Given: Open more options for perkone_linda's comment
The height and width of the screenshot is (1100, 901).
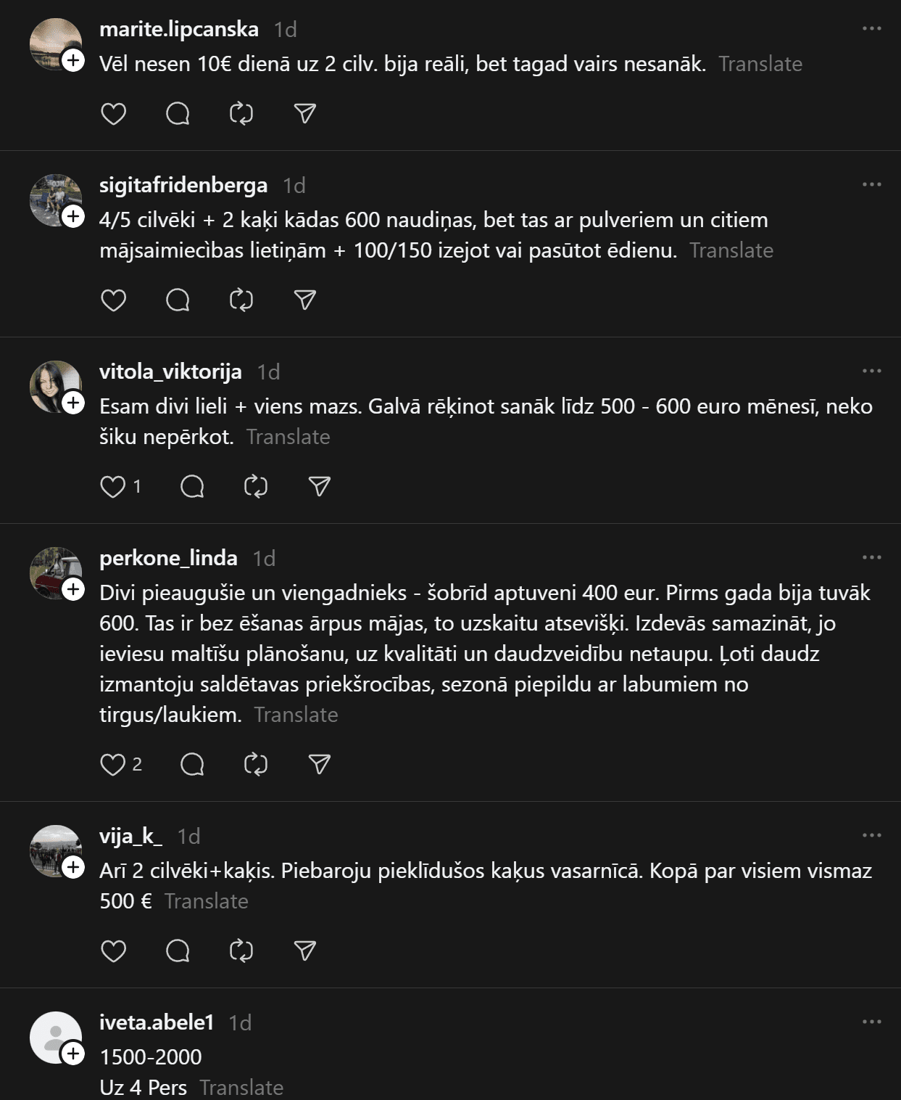Looking at the screenshot, I should pyautogui.click(x=871, y=558).
